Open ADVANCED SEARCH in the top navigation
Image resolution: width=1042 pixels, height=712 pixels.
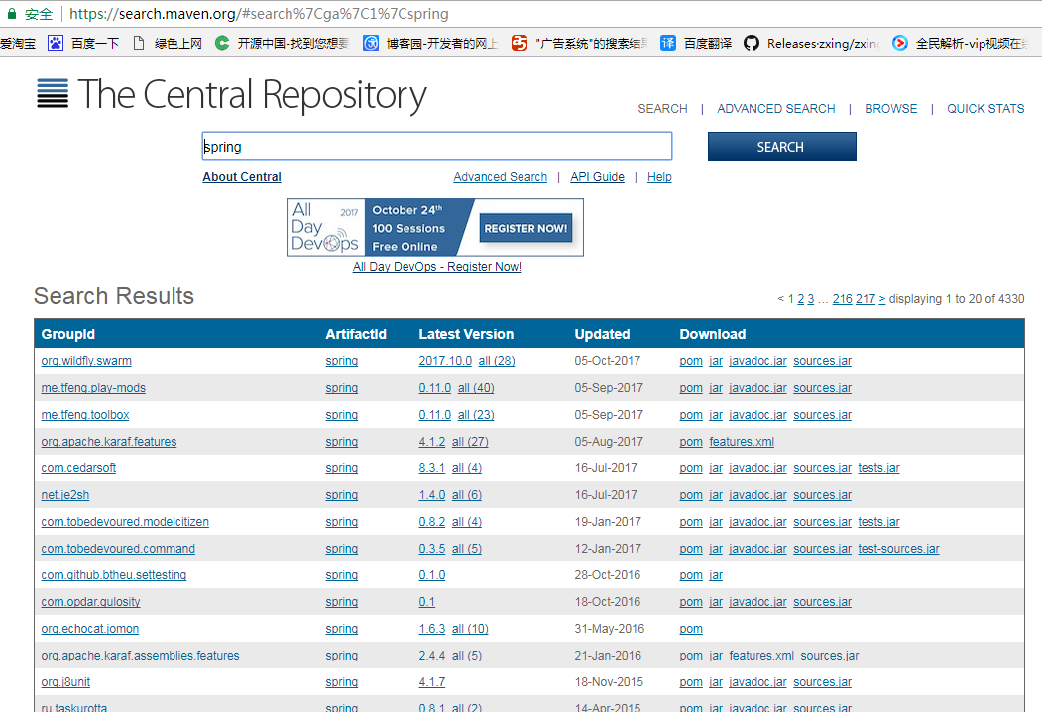tap(775, 109)
